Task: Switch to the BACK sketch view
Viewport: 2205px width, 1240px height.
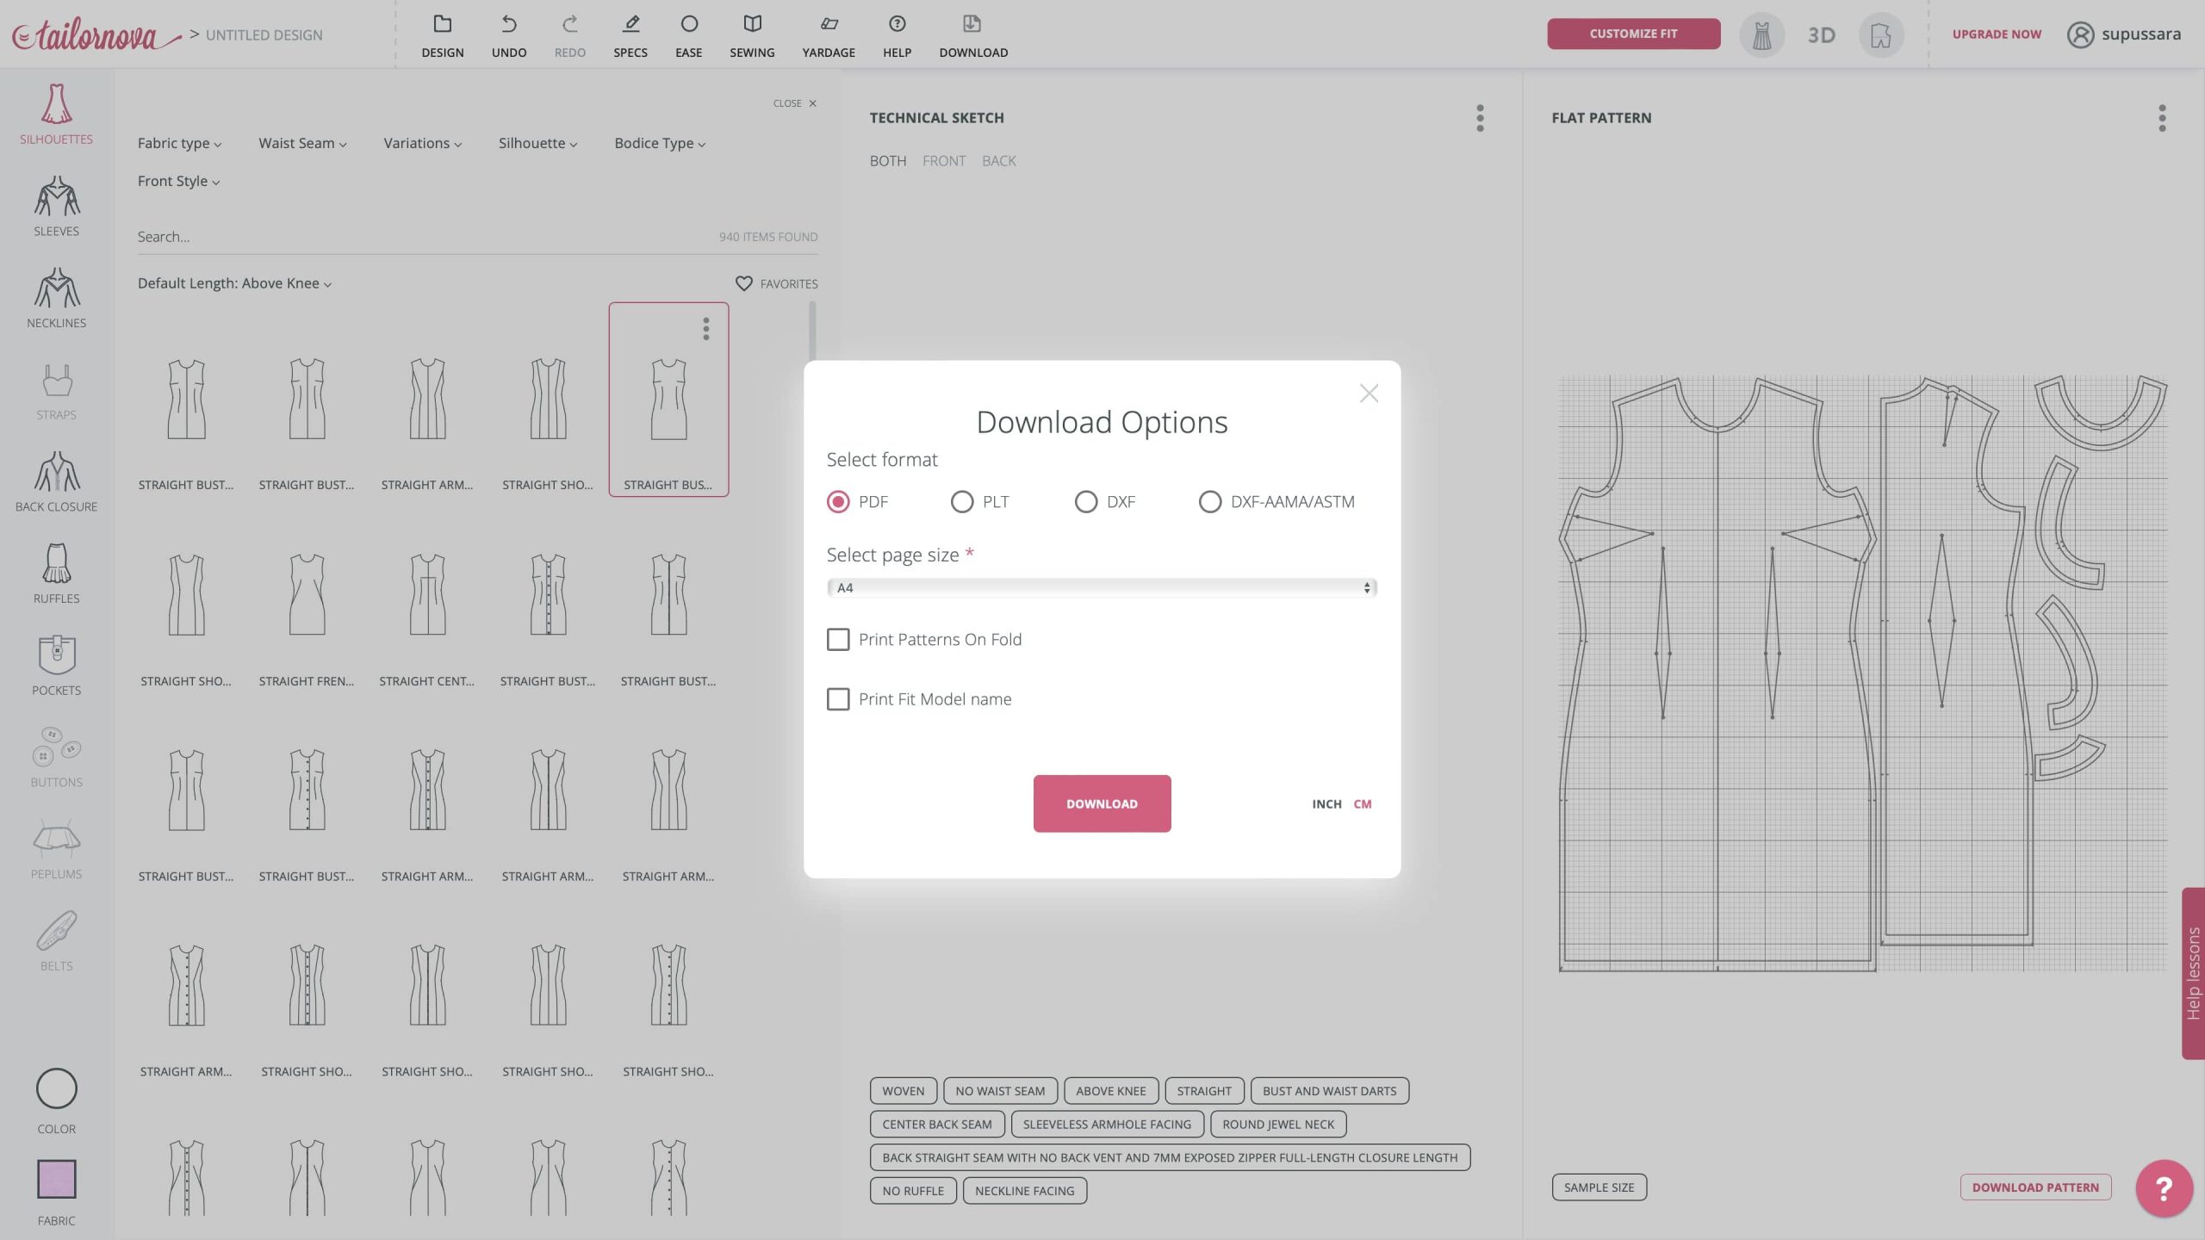Action: click(x=998, y=161)
